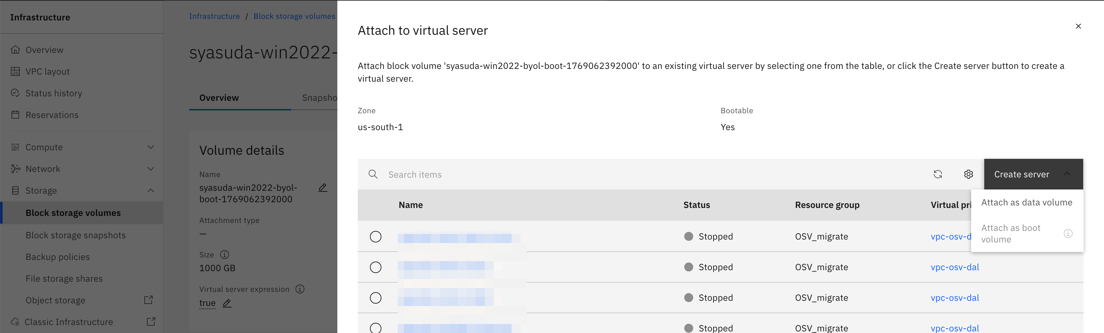Switch to the Snapshots tab
Viewport: 1104px width, 333px height.
point(319,98)
